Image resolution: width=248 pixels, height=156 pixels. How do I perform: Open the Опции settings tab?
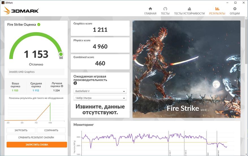(x=235, y=11)
